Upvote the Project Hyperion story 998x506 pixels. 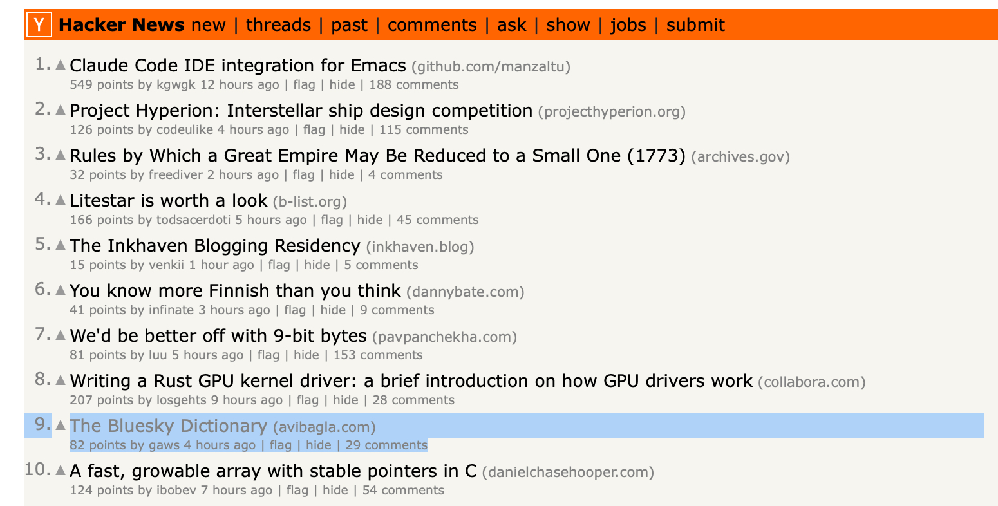(61, 109)
